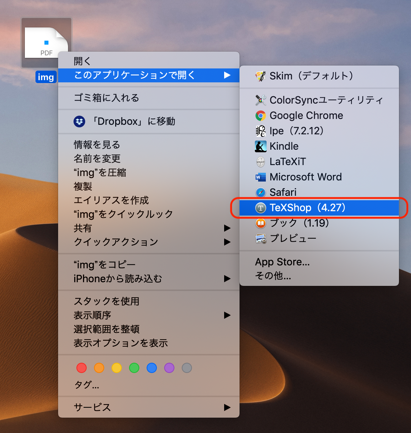The image size is (411, 433).
Task: Open file with Safari
Action: [x=319, y=193]
